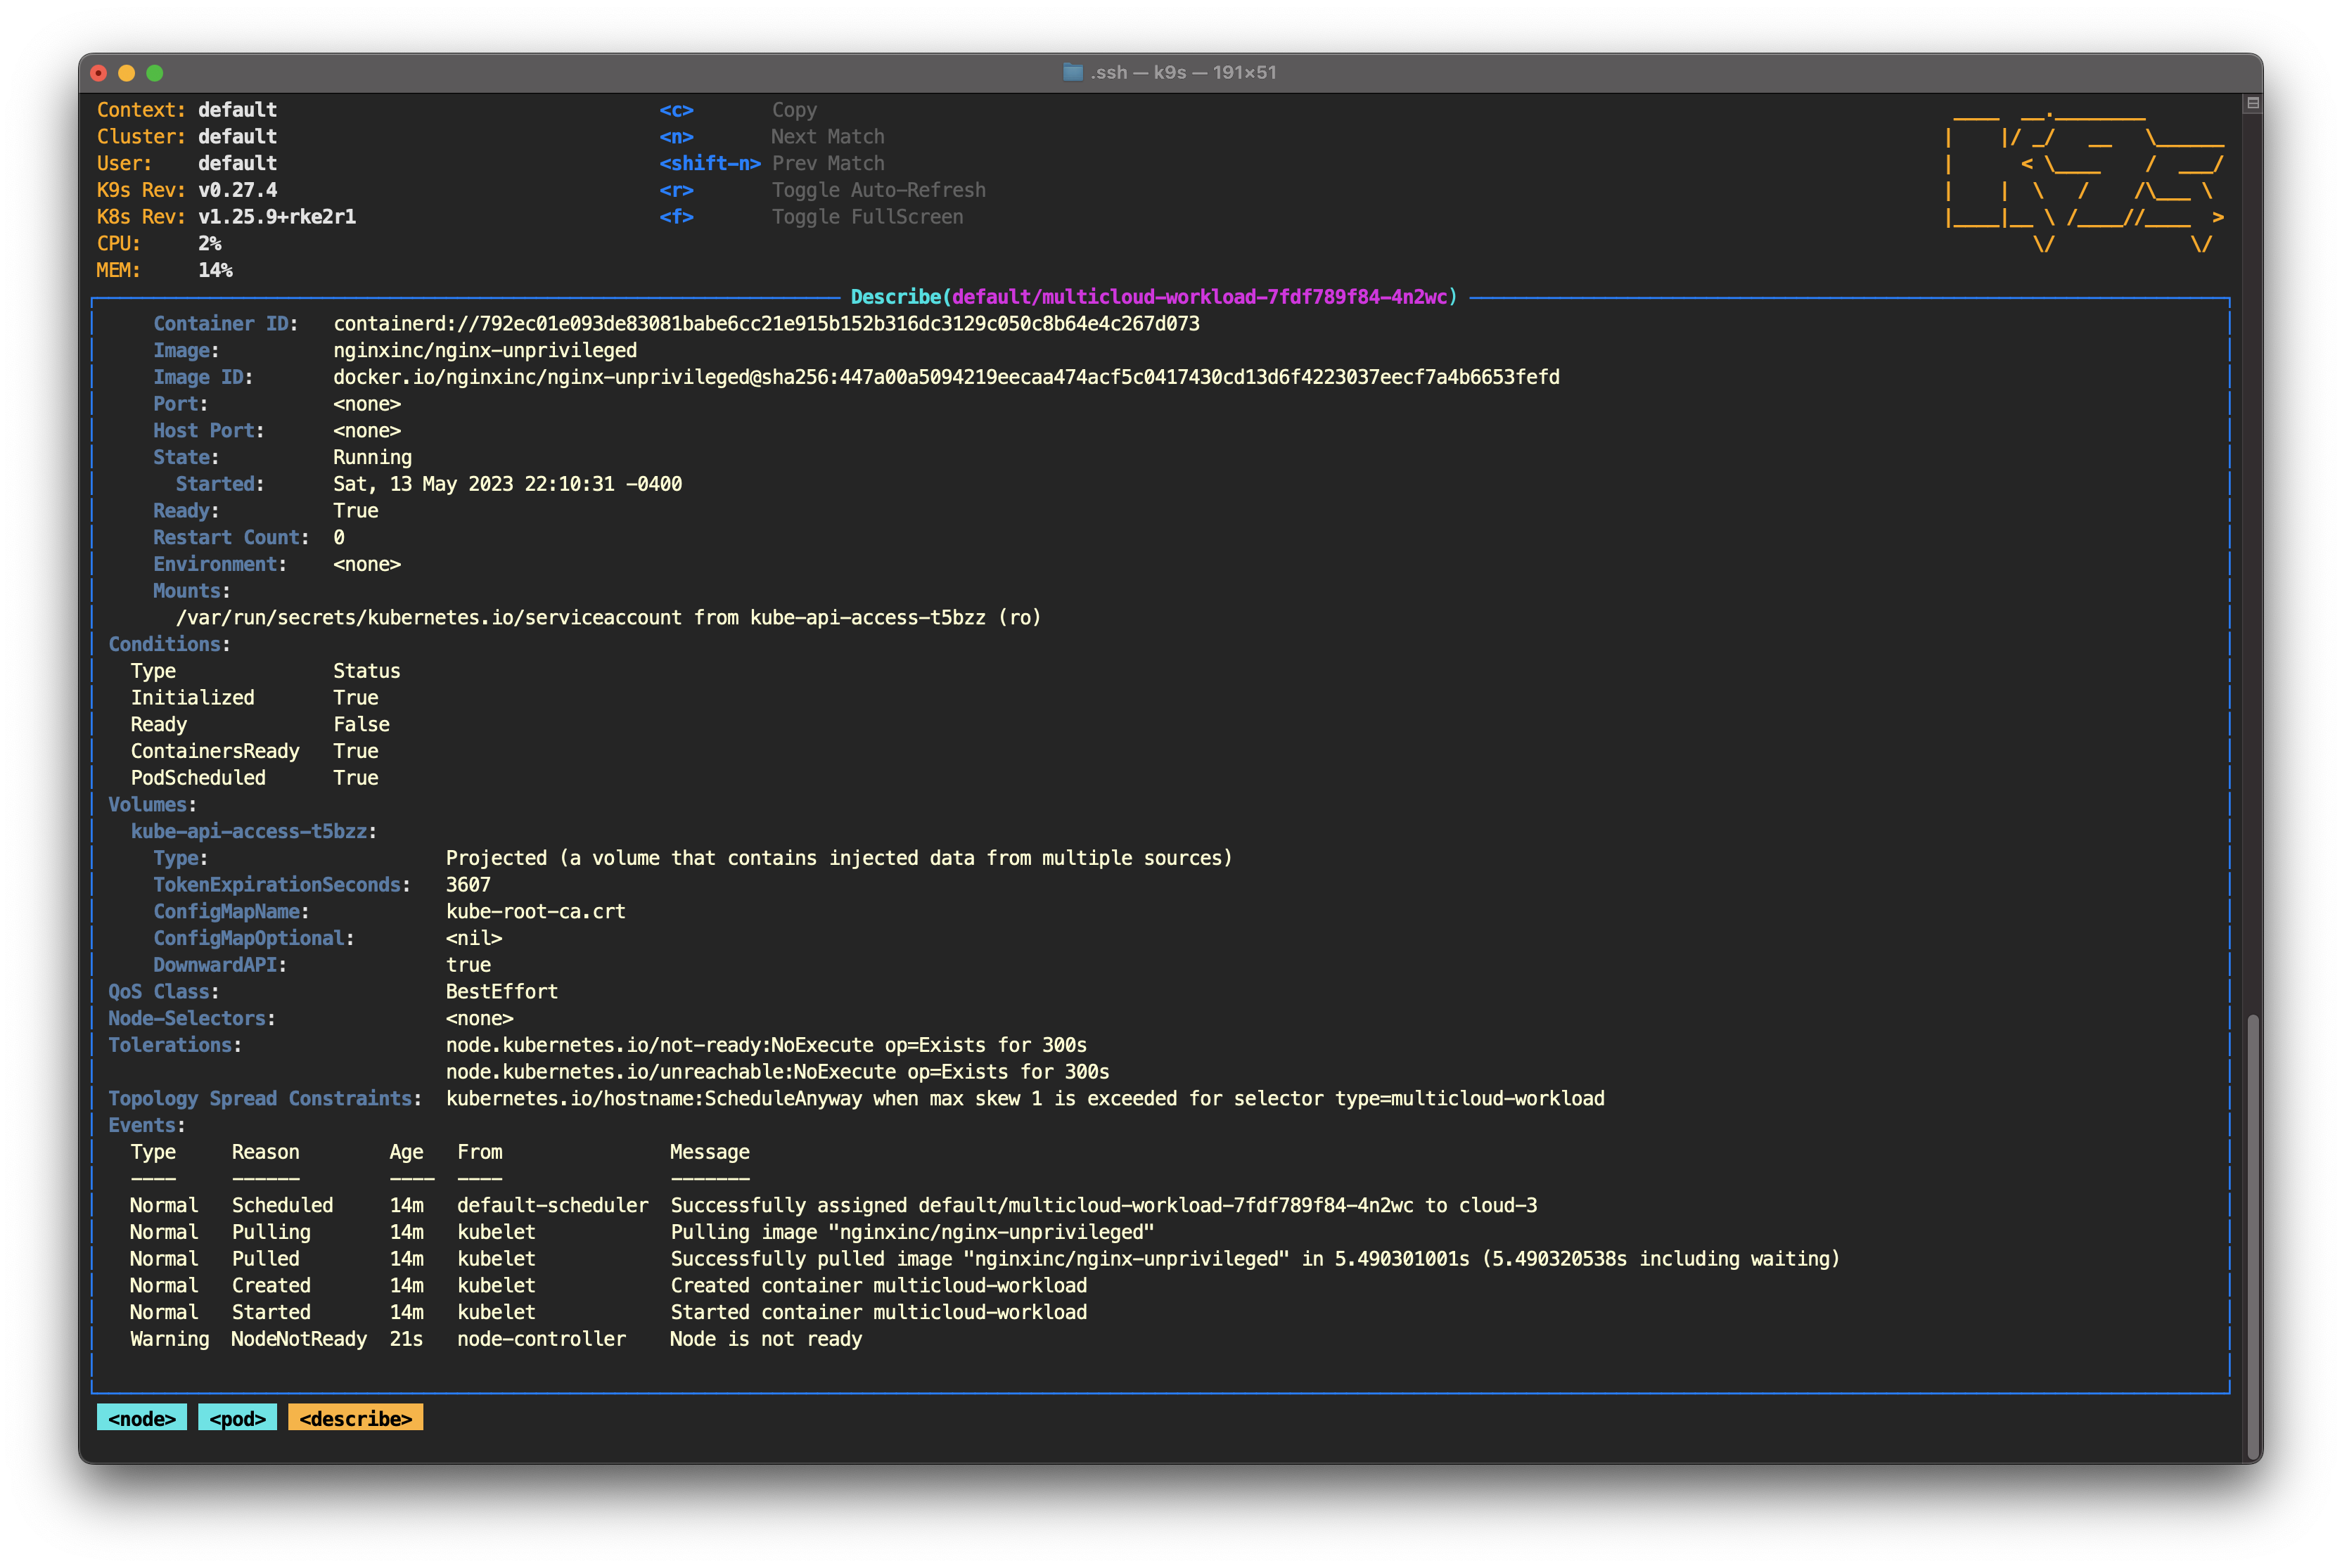Click the docker.io Image ID sha256 value
Screen dimensions: 2342x1568
(x=946, y=377)
